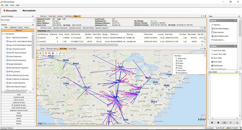242x130 pixels.
Task: Collapse the Analysis tasks section
Action: tap(235, 46)
